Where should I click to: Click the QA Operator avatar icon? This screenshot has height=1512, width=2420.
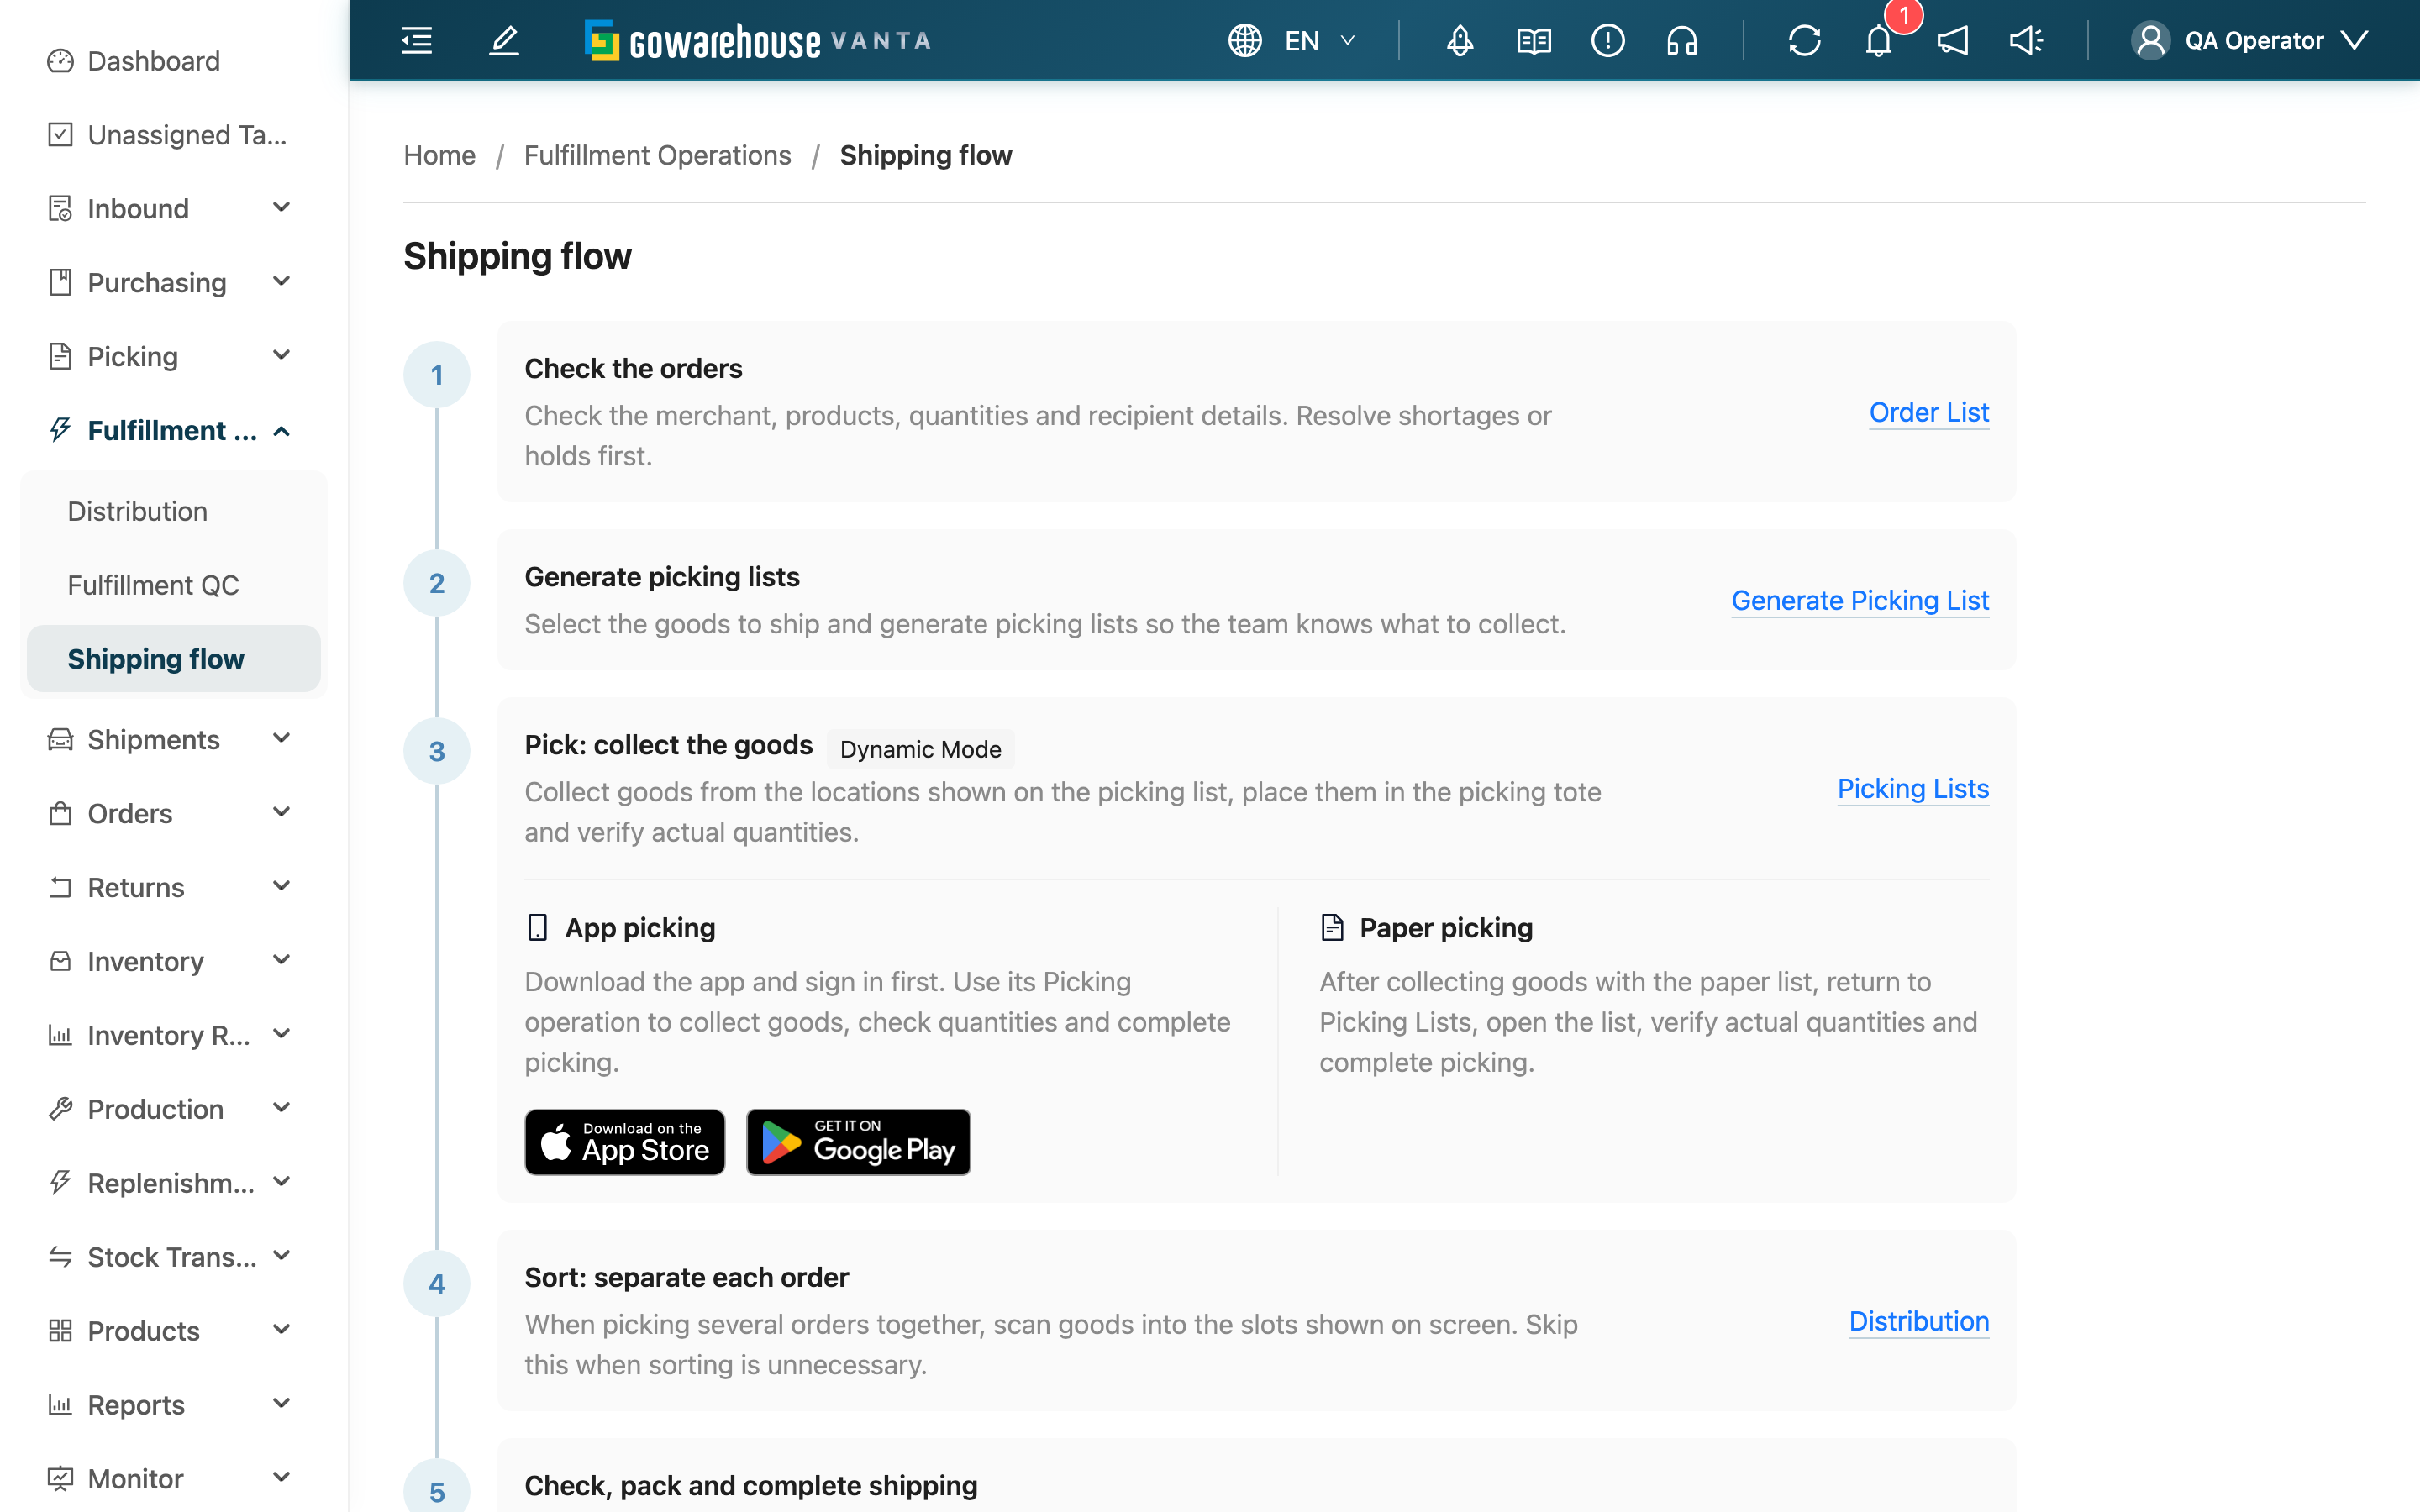[x=2150, y=41]
